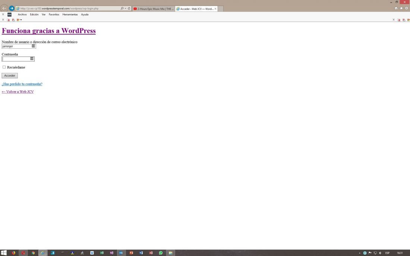This screenshot has height=256, width=410.
Task: Click the autofill icon in password field
Action: pos(32,59)
